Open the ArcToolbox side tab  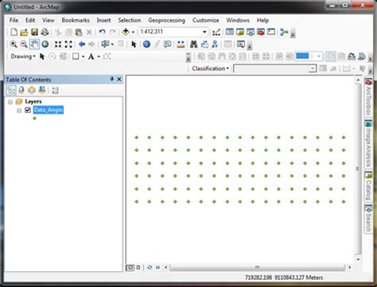tap(368, 97)
